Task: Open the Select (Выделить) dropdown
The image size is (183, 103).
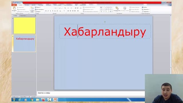Action: [x=146, y=11]
